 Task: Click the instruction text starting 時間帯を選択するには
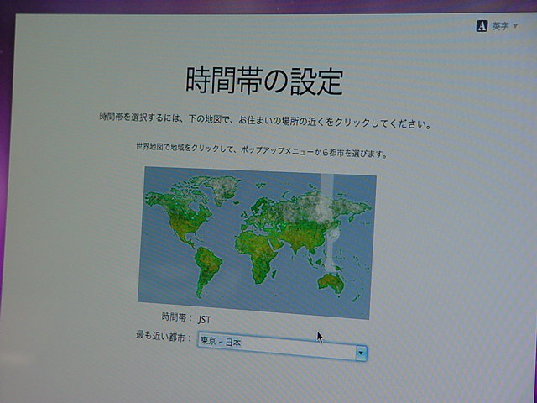(265, 120)
